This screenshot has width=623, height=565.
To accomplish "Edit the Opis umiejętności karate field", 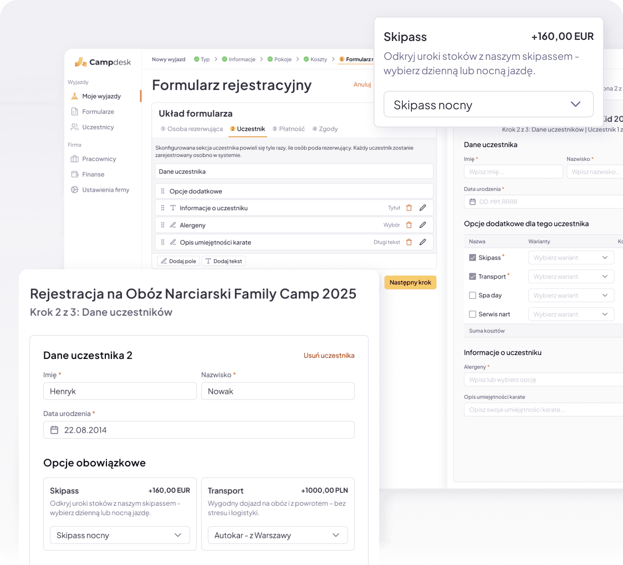I will pyautogui.click(x=422, y=242).
